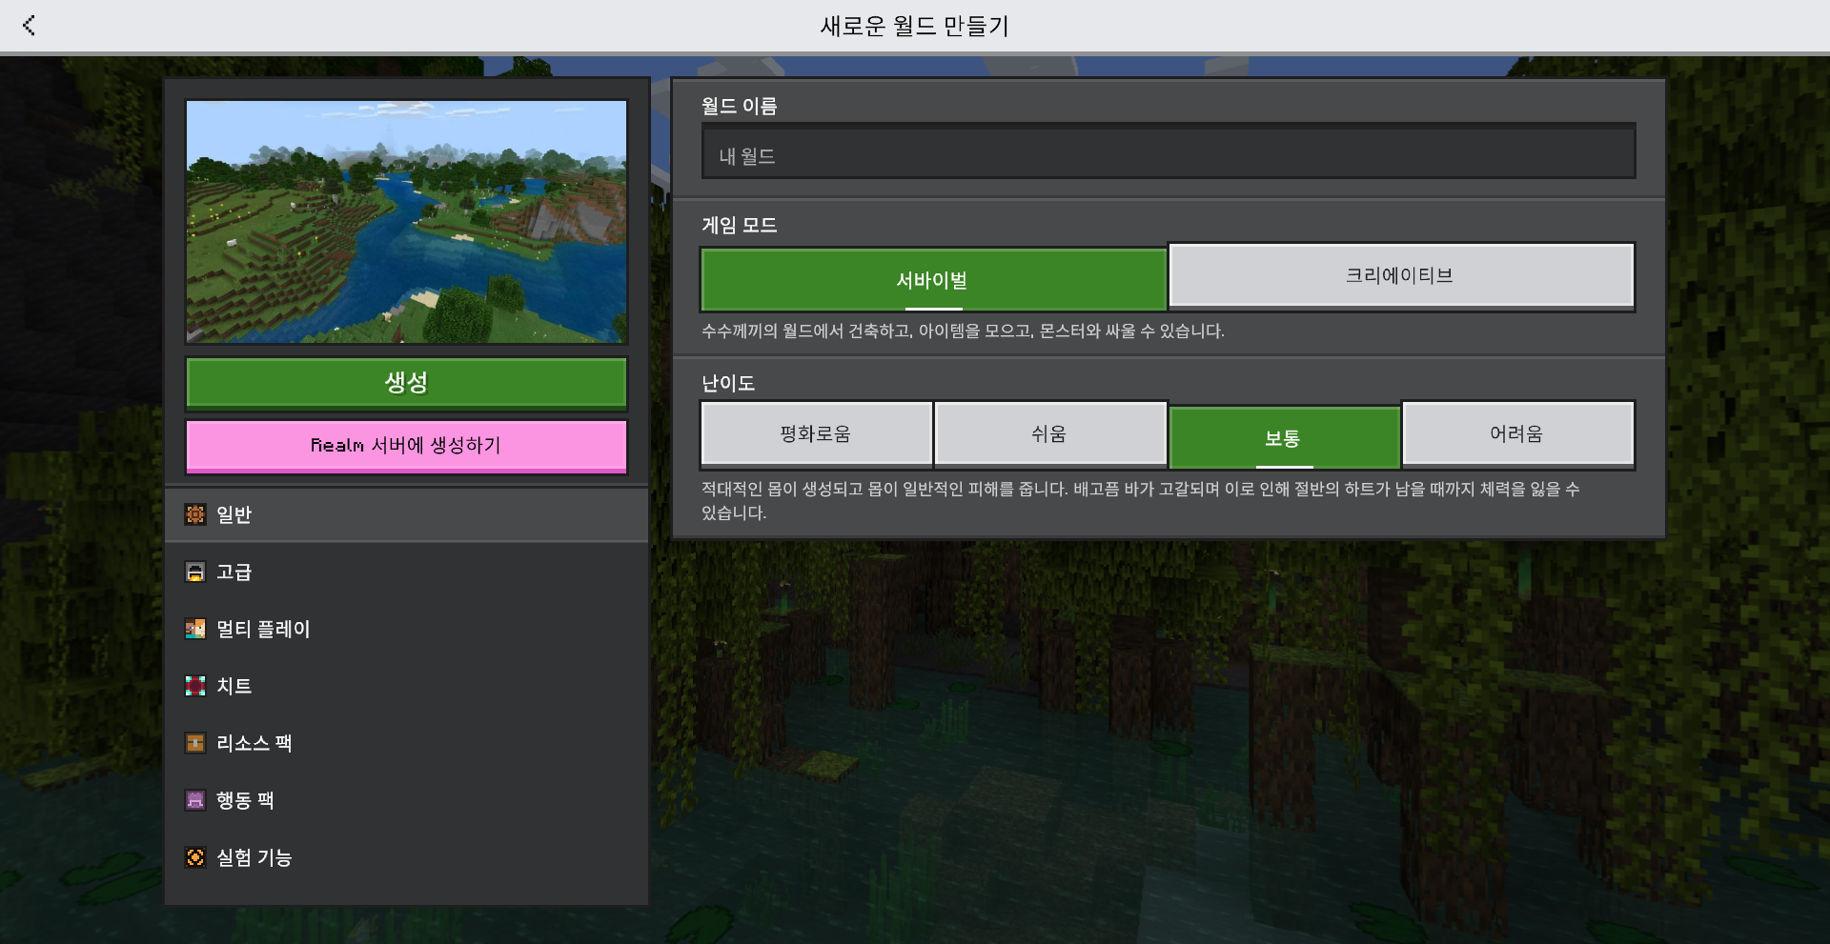Viewport: 1830px width, 944px height.
Task: Open the 행동 팩 tab
Action: pos(407,800)
